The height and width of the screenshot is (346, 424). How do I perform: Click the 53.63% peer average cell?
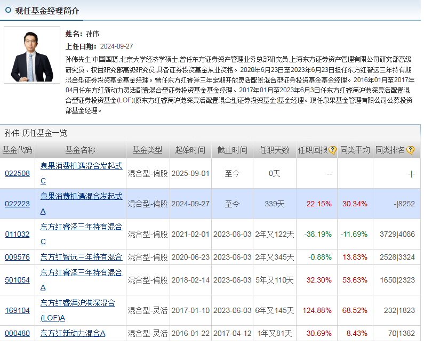355,280
